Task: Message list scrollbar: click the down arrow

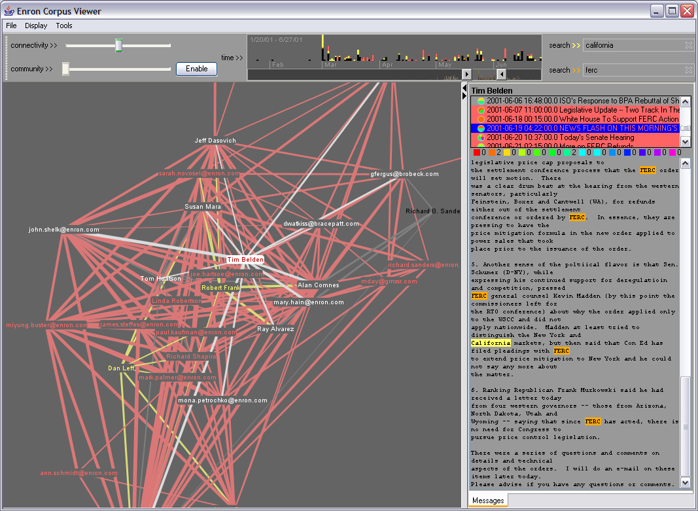Action: [x=686, y=141]
